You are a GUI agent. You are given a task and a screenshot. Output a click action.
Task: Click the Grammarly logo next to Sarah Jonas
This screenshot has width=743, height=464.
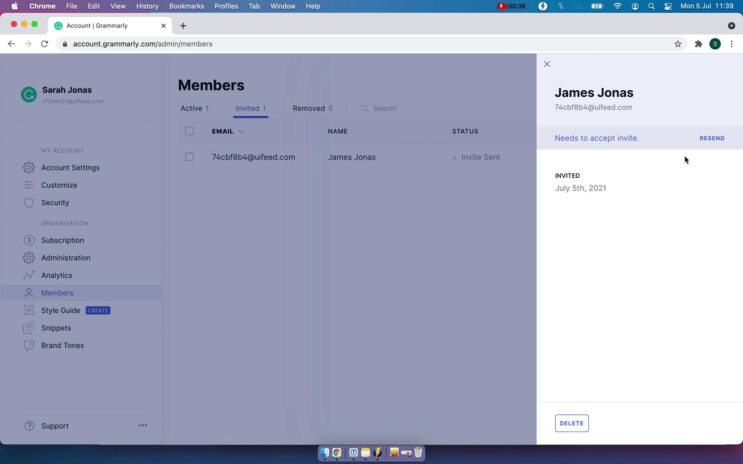pyautogui.click(x=29, y=95)
